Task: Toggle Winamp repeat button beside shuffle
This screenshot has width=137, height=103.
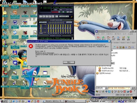Action: point(67,16)
